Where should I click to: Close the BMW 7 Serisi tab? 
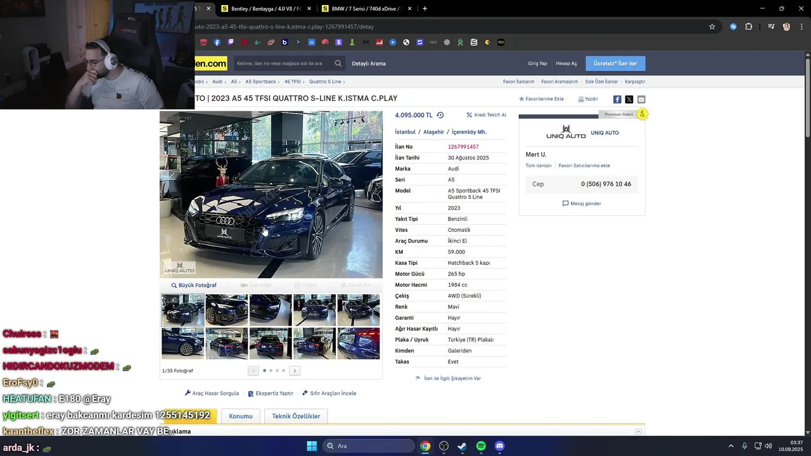click(x=409, y=9)
